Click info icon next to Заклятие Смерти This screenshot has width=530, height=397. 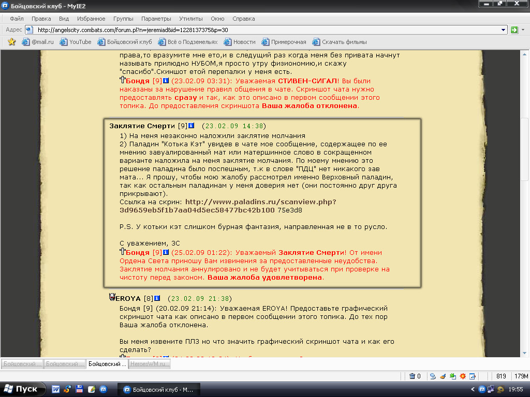(x=191, y=126)
